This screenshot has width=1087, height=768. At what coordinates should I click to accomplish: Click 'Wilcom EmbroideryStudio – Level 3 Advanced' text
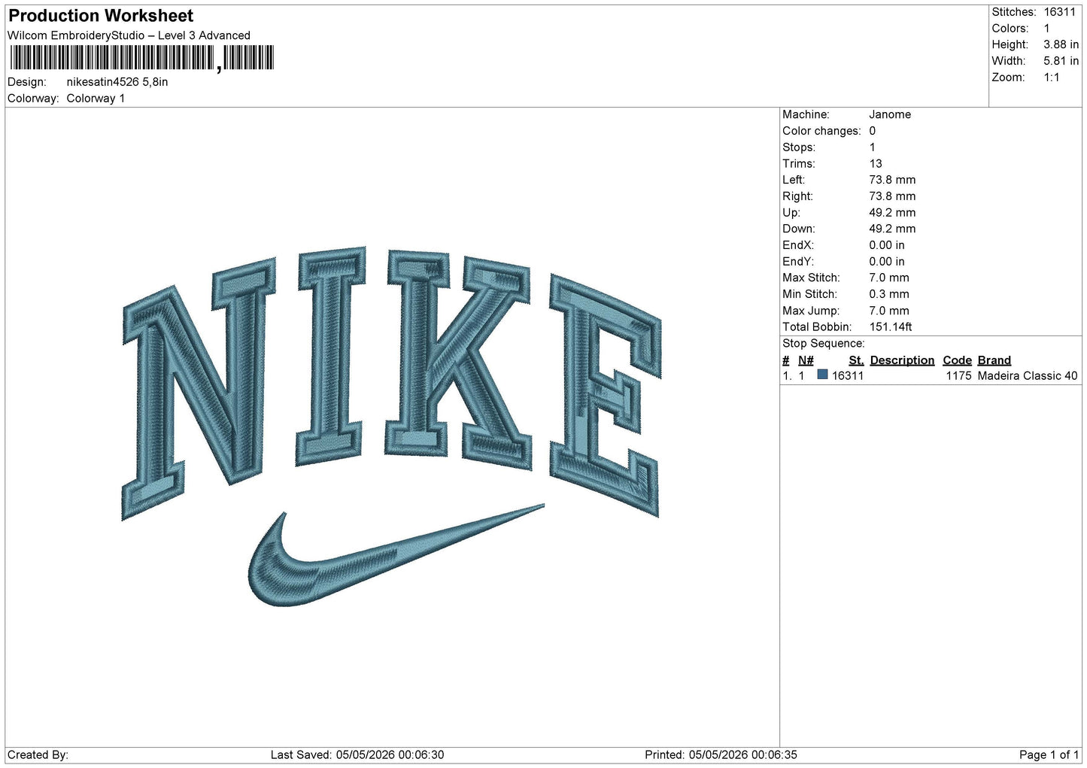pos(129,35)
